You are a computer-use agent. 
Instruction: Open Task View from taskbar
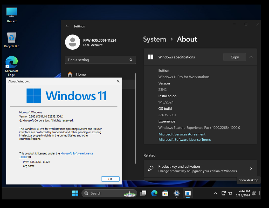point(143,193)
